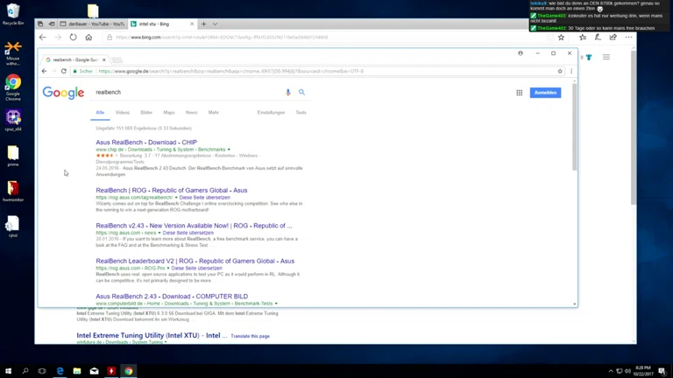
Task: Open the Action Center notifications icon
Action: coord(662,371)
